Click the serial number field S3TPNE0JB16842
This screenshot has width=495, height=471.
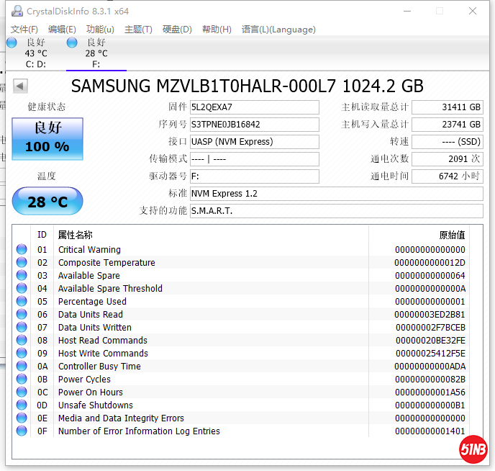[254, 125]
